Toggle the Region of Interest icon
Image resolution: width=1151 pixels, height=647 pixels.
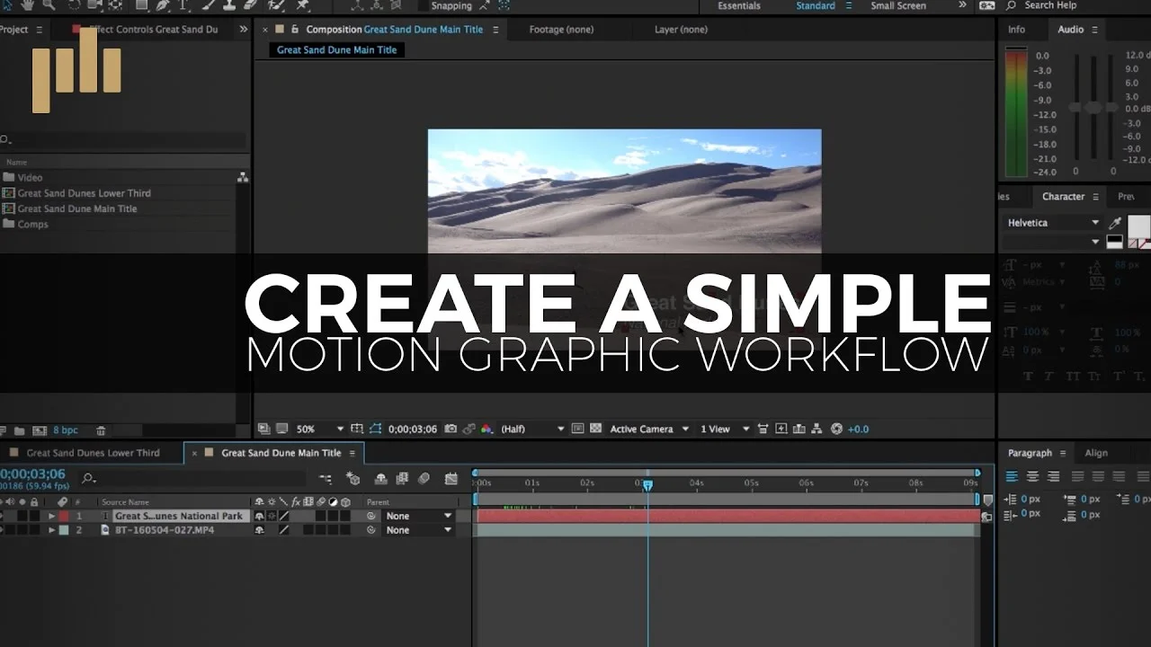point(577,430)
